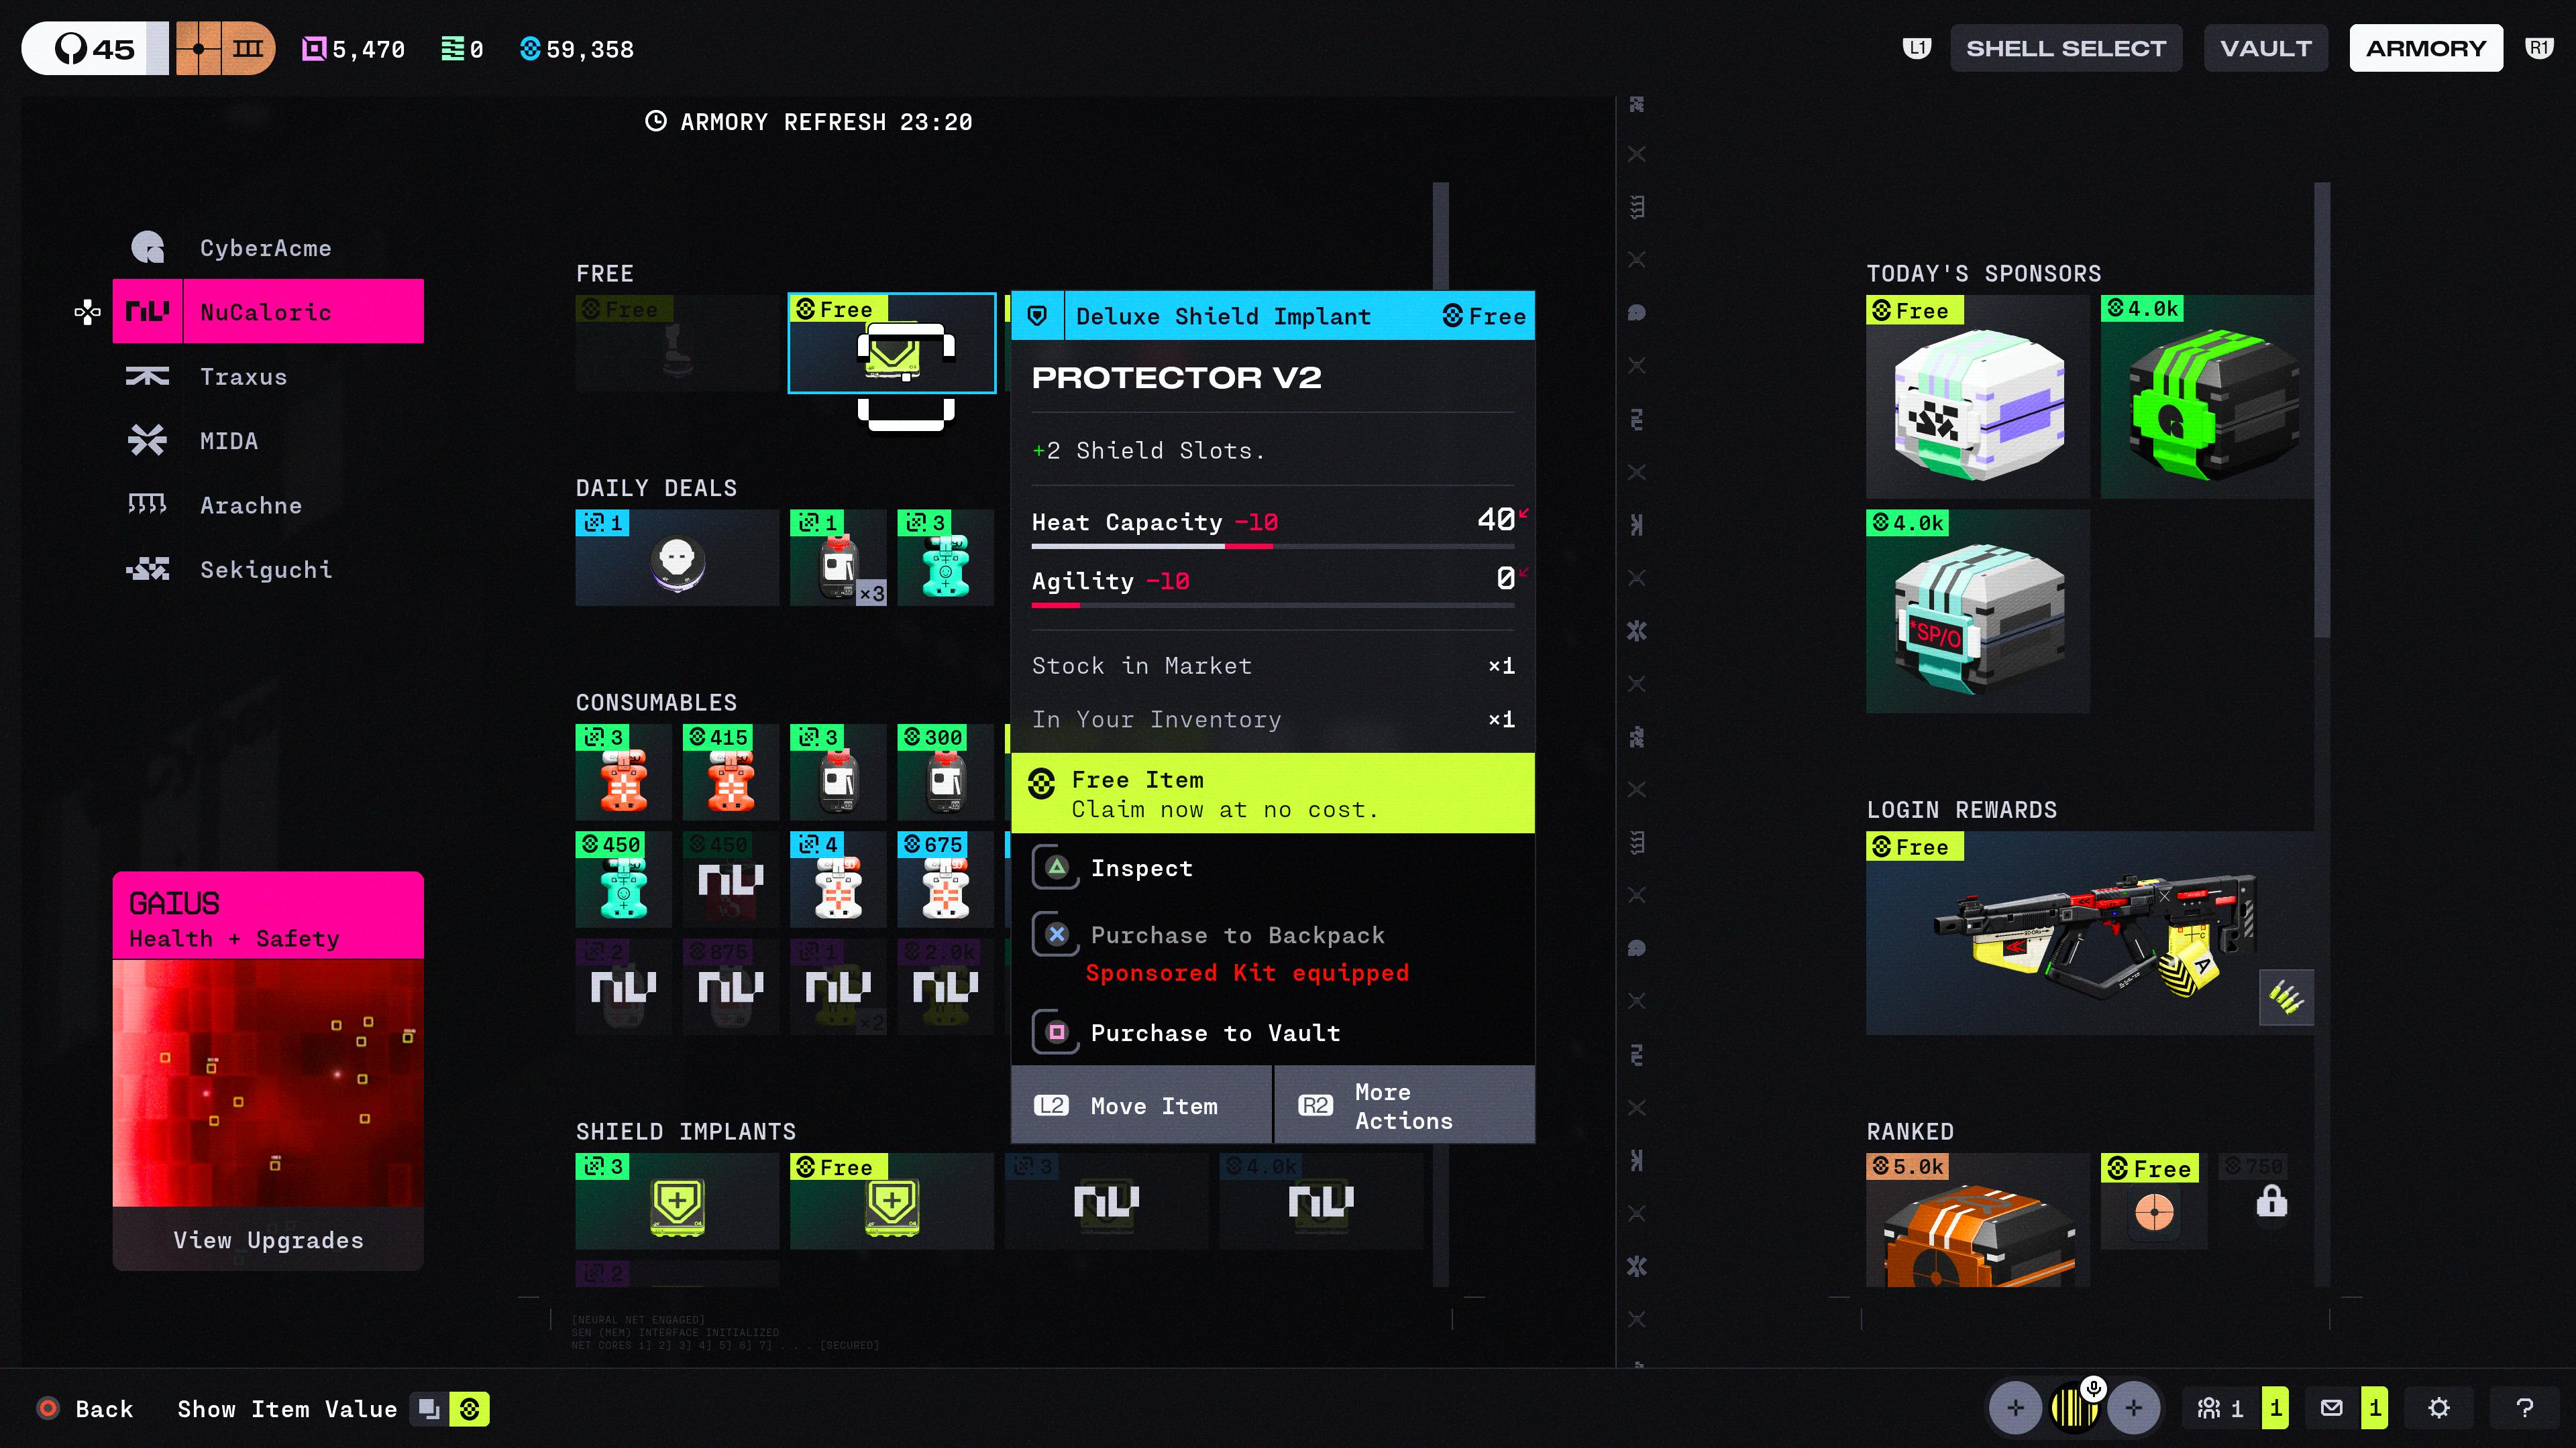Select the daily deal helmet item
Viewport: 2576px width, 1448px height.
(x=677, y=558)
